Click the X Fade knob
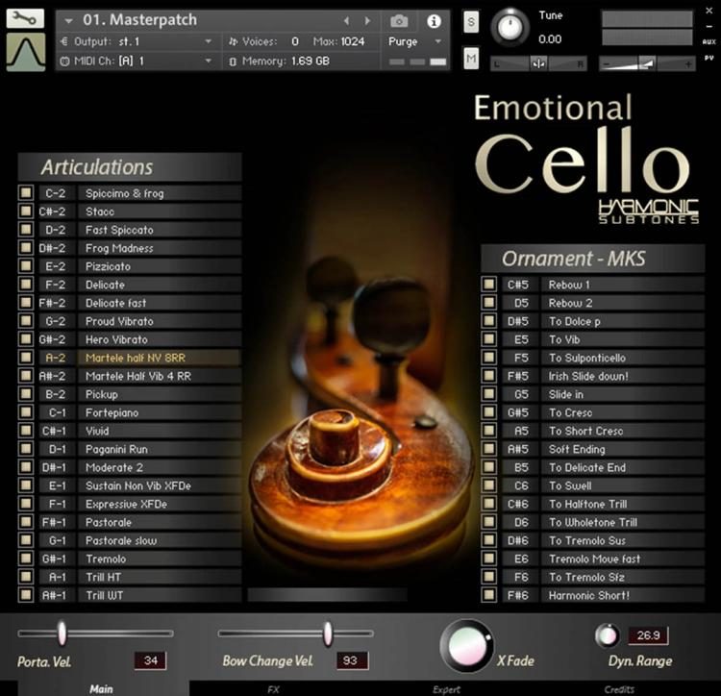Image resolution: width=721 pixels, height=696 pixels. (466, 645)
